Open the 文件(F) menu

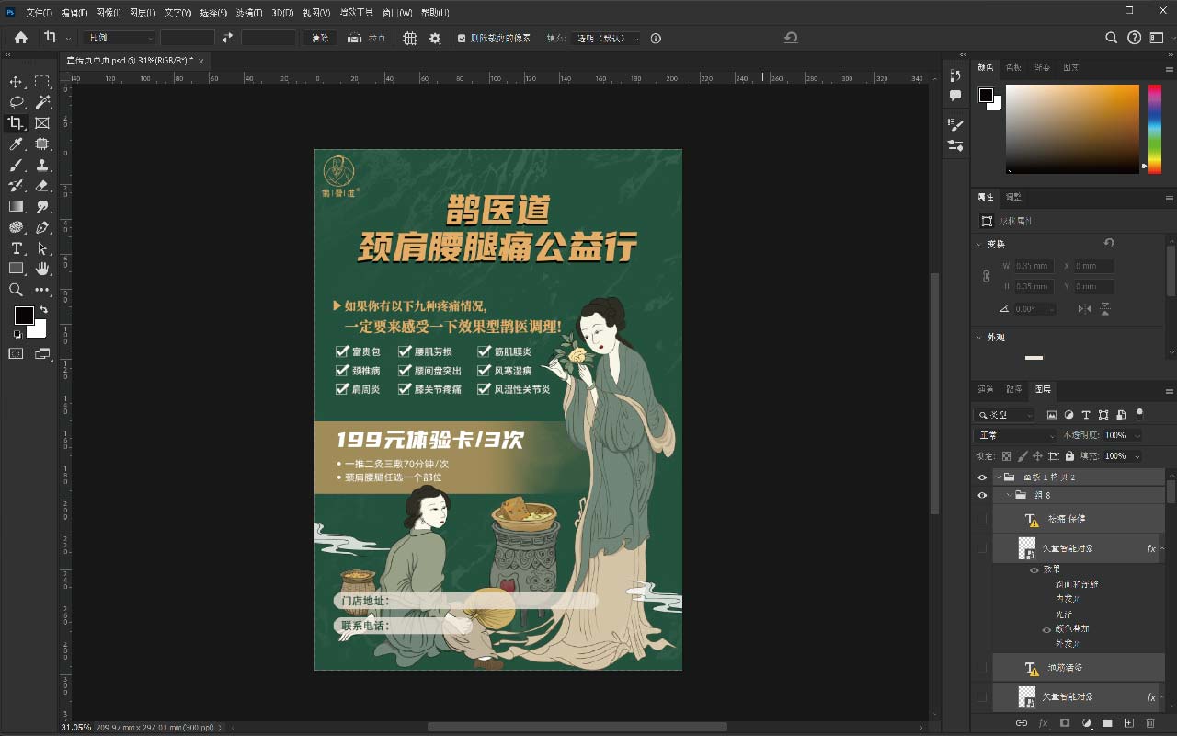(x=39, y=13)
